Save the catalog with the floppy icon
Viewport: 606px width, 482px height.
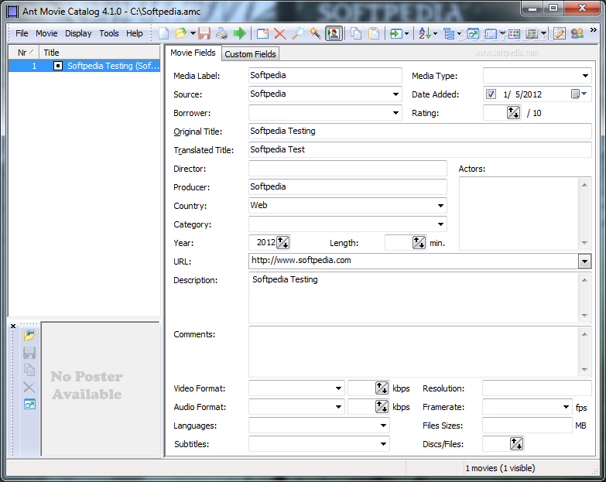click(x=204, y=33)
